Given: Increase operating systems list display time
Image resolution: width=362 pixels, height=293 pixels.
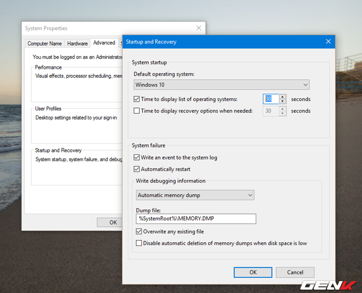Looking at the screenshot, I should [283, 97].
